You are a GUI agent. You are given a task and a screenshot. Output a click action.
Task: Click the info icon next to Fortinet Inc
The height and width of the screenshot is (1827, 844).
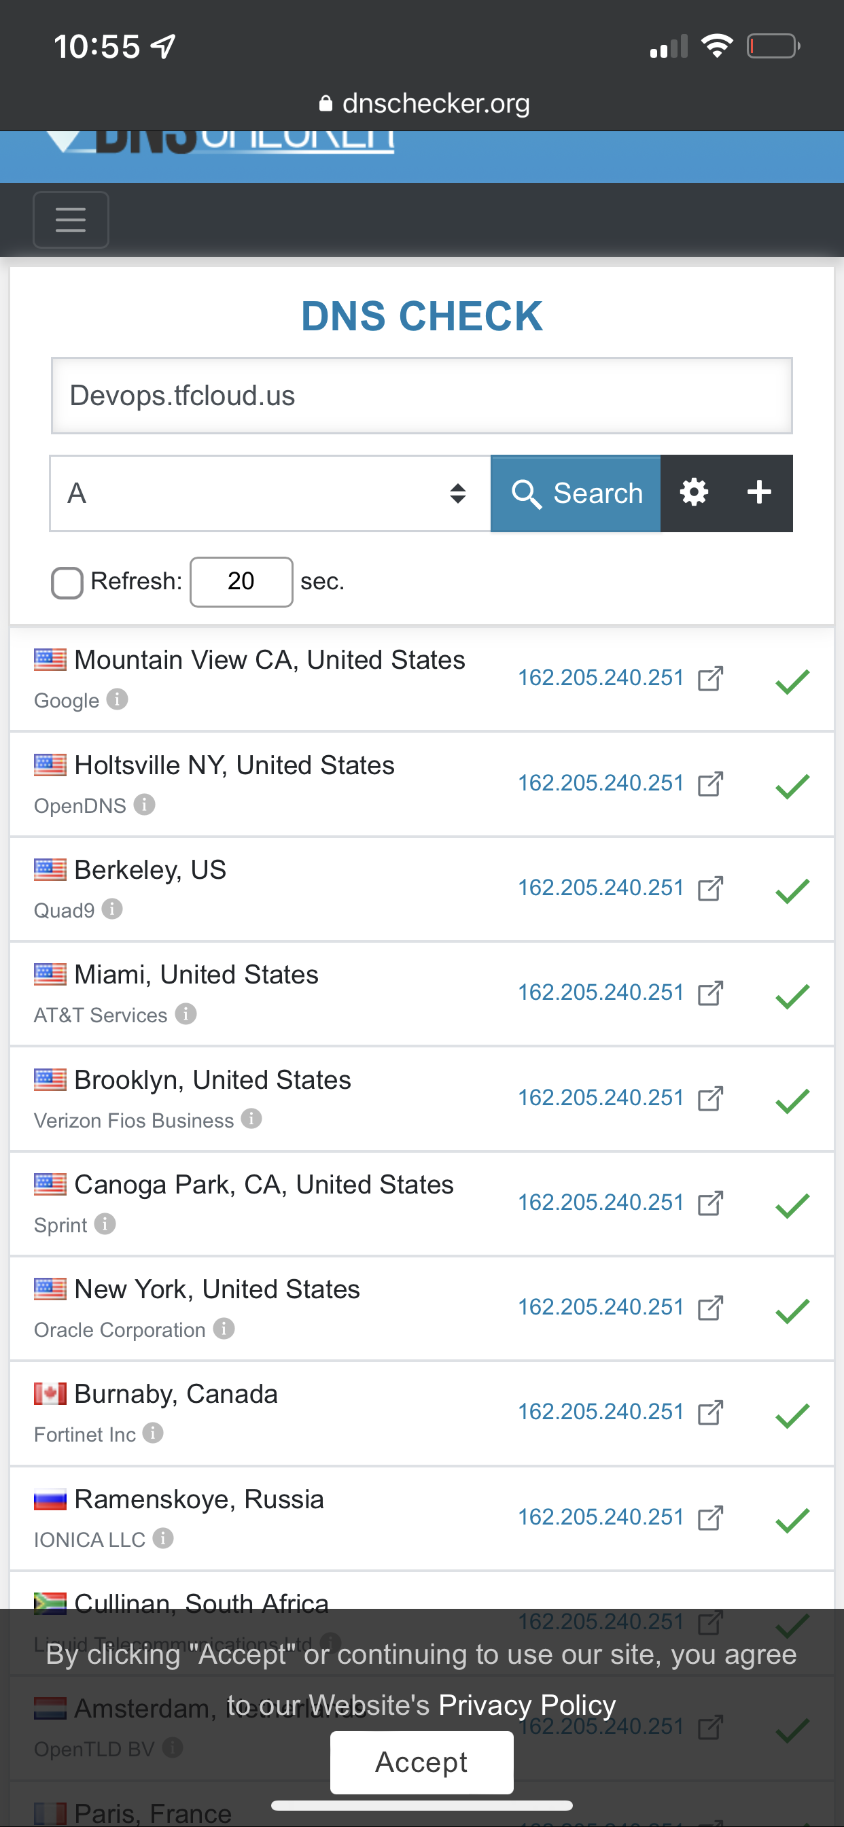coord(153,1434)
